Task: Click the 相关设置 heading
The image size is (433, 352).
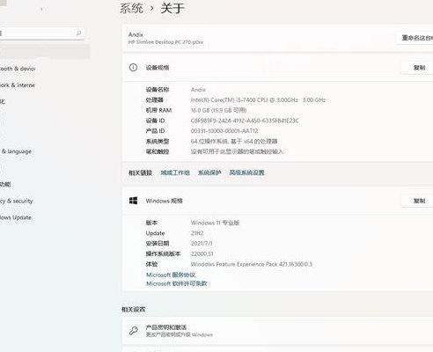Action: 134,309
